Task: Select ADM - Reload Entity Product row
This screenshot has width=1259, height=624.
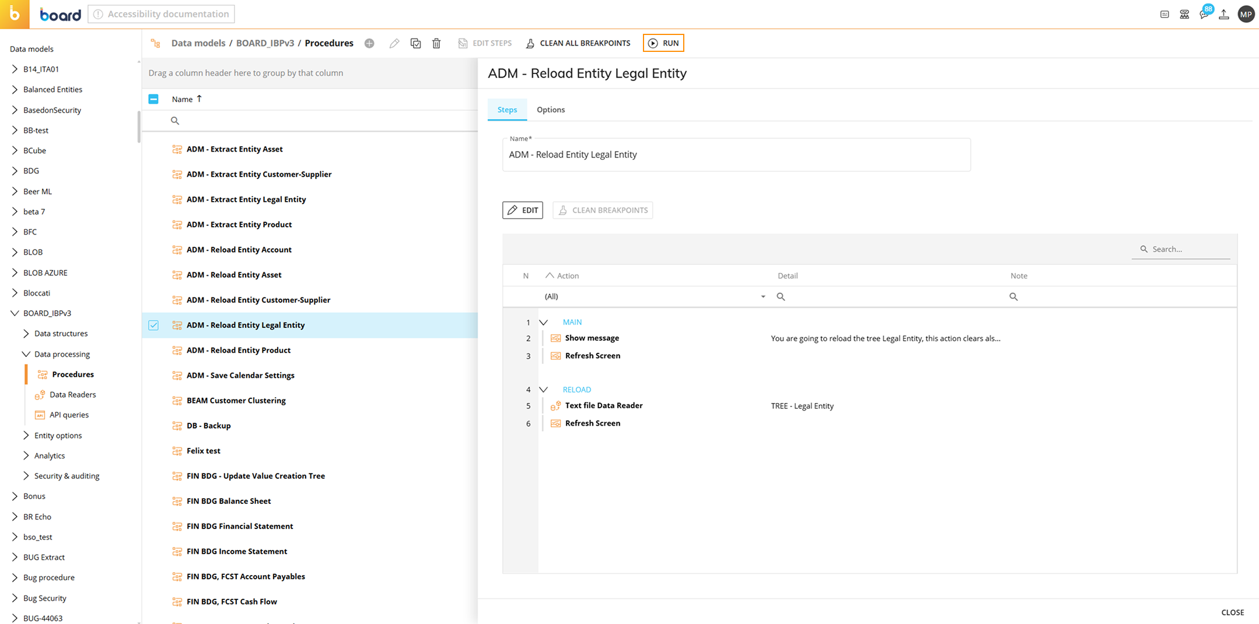Action: pyautogui.click(x=310, y=350)
